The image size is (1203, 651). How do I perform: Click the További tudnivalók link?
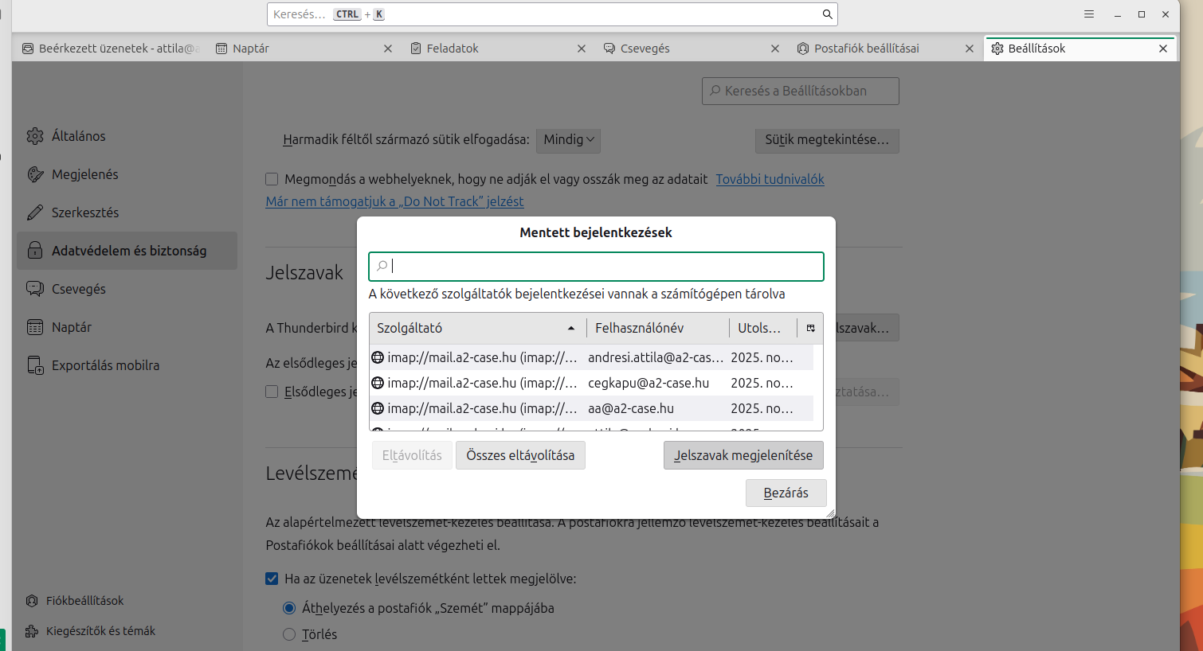[770, 179]
